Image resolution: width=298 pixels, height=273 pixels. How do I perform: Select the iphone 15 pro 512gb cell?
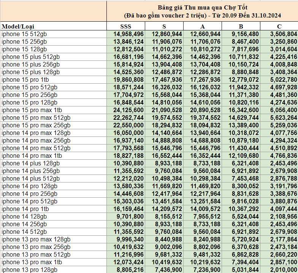(x=53, y=87)
